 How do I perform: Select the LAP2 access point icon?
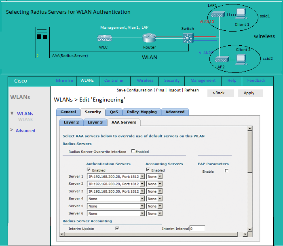(x=222, y=60)
